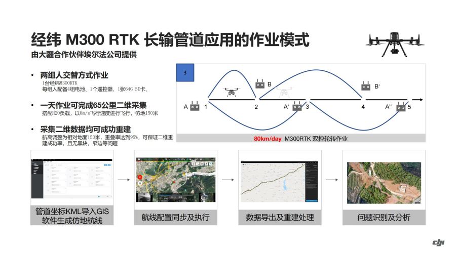Click the red '80km/day' text

[268, 139]
